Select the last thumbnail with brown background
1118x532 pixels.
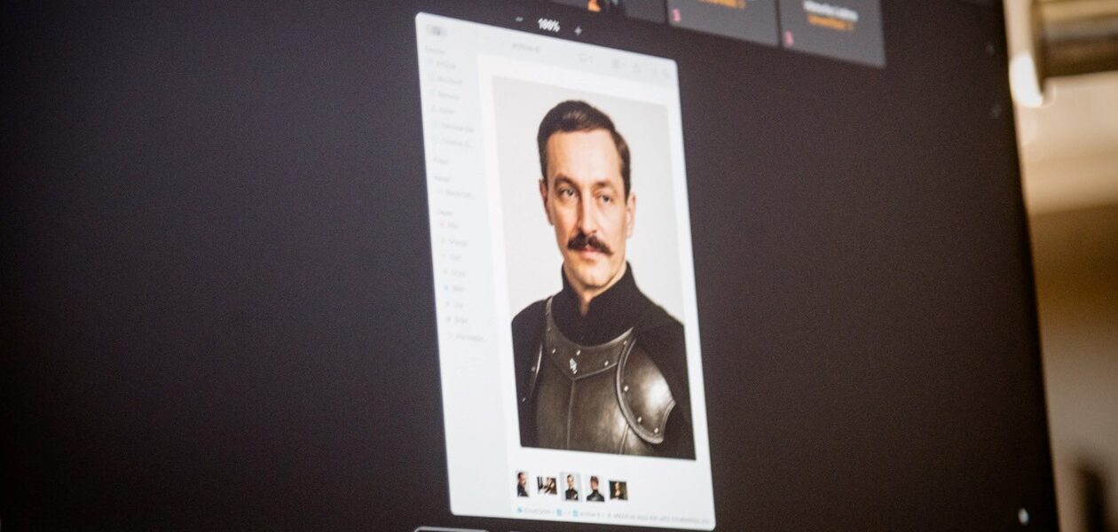(618, 489)
